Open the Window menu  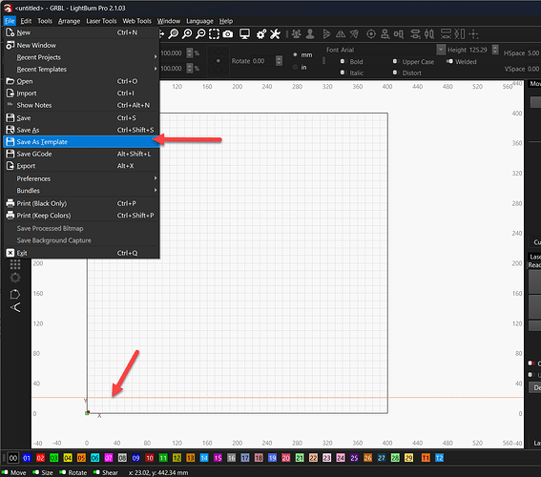[169, 21]
